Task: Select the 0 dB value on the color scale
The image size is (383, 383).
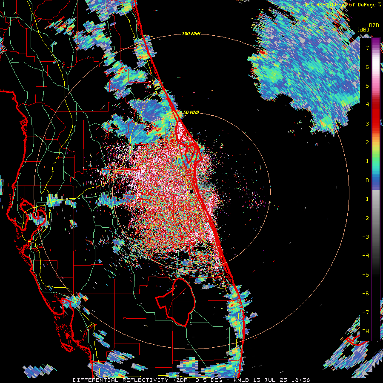Action: click(x=367, y=180)
